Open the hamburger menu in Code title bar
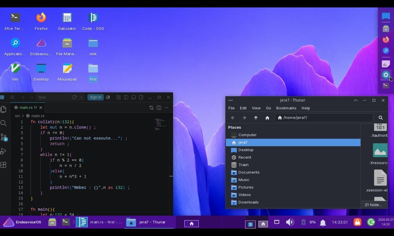The width and height of the screenshot is (394, 236). click(12, 97)
